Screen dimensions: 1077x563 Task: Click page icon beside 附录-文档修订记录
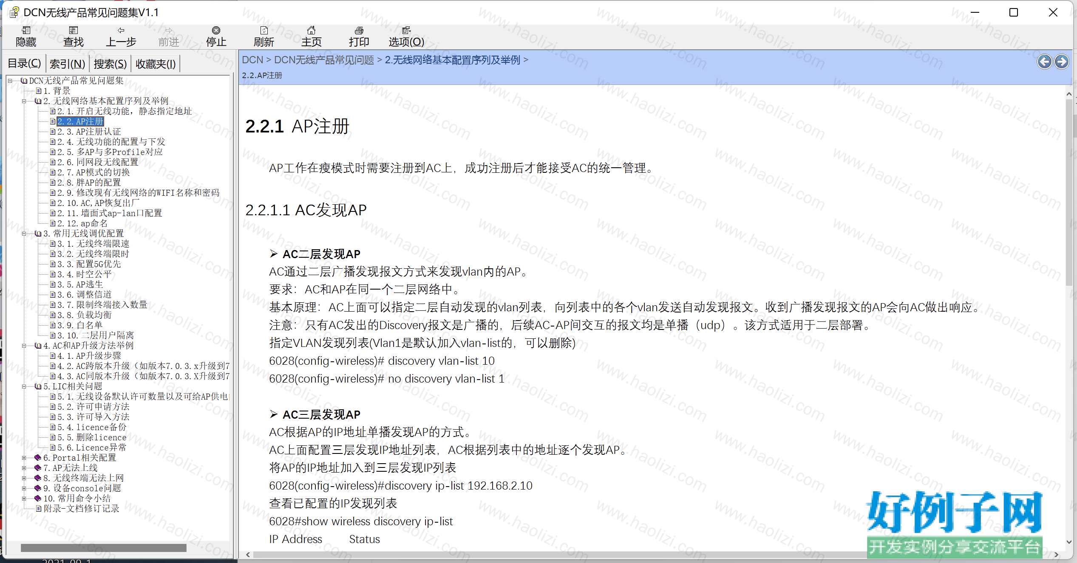click(x=39, y=508)
